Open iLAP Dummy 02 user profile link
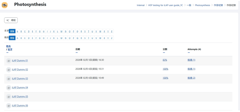240x112 pixels. (x=20, y=70)
